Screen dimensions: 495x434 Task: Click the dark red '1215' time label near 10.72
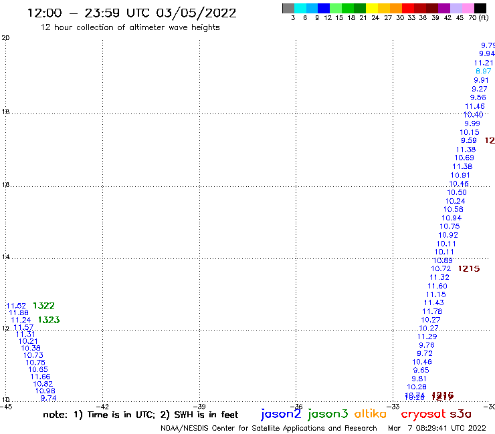469,268
